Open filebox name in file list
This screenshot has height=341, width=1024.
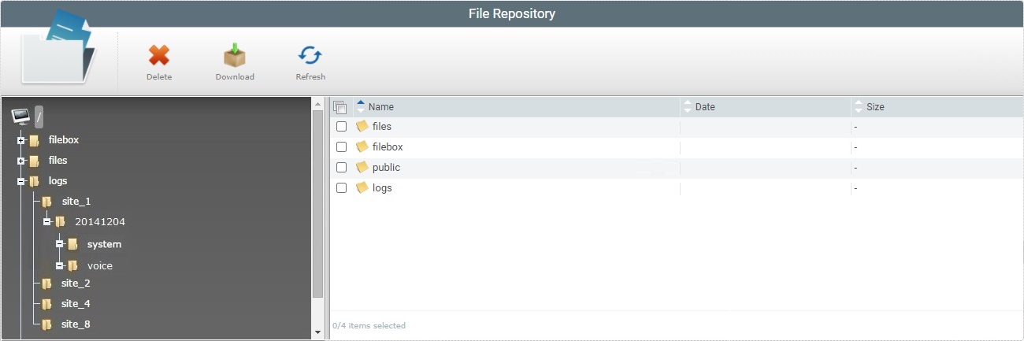pyautogui.click(x=388, y=146)
